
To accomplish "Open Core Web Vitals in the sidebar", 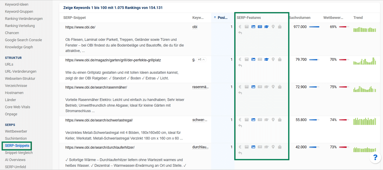I will click(x=17, y=107).
